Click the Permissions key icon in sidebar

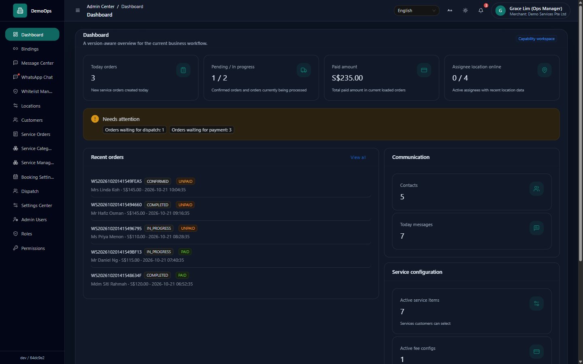click(x=15, y=248)
